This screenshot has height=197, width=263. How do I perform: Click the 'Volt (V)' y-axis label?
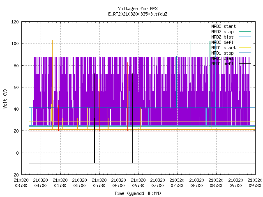(5, 98)
